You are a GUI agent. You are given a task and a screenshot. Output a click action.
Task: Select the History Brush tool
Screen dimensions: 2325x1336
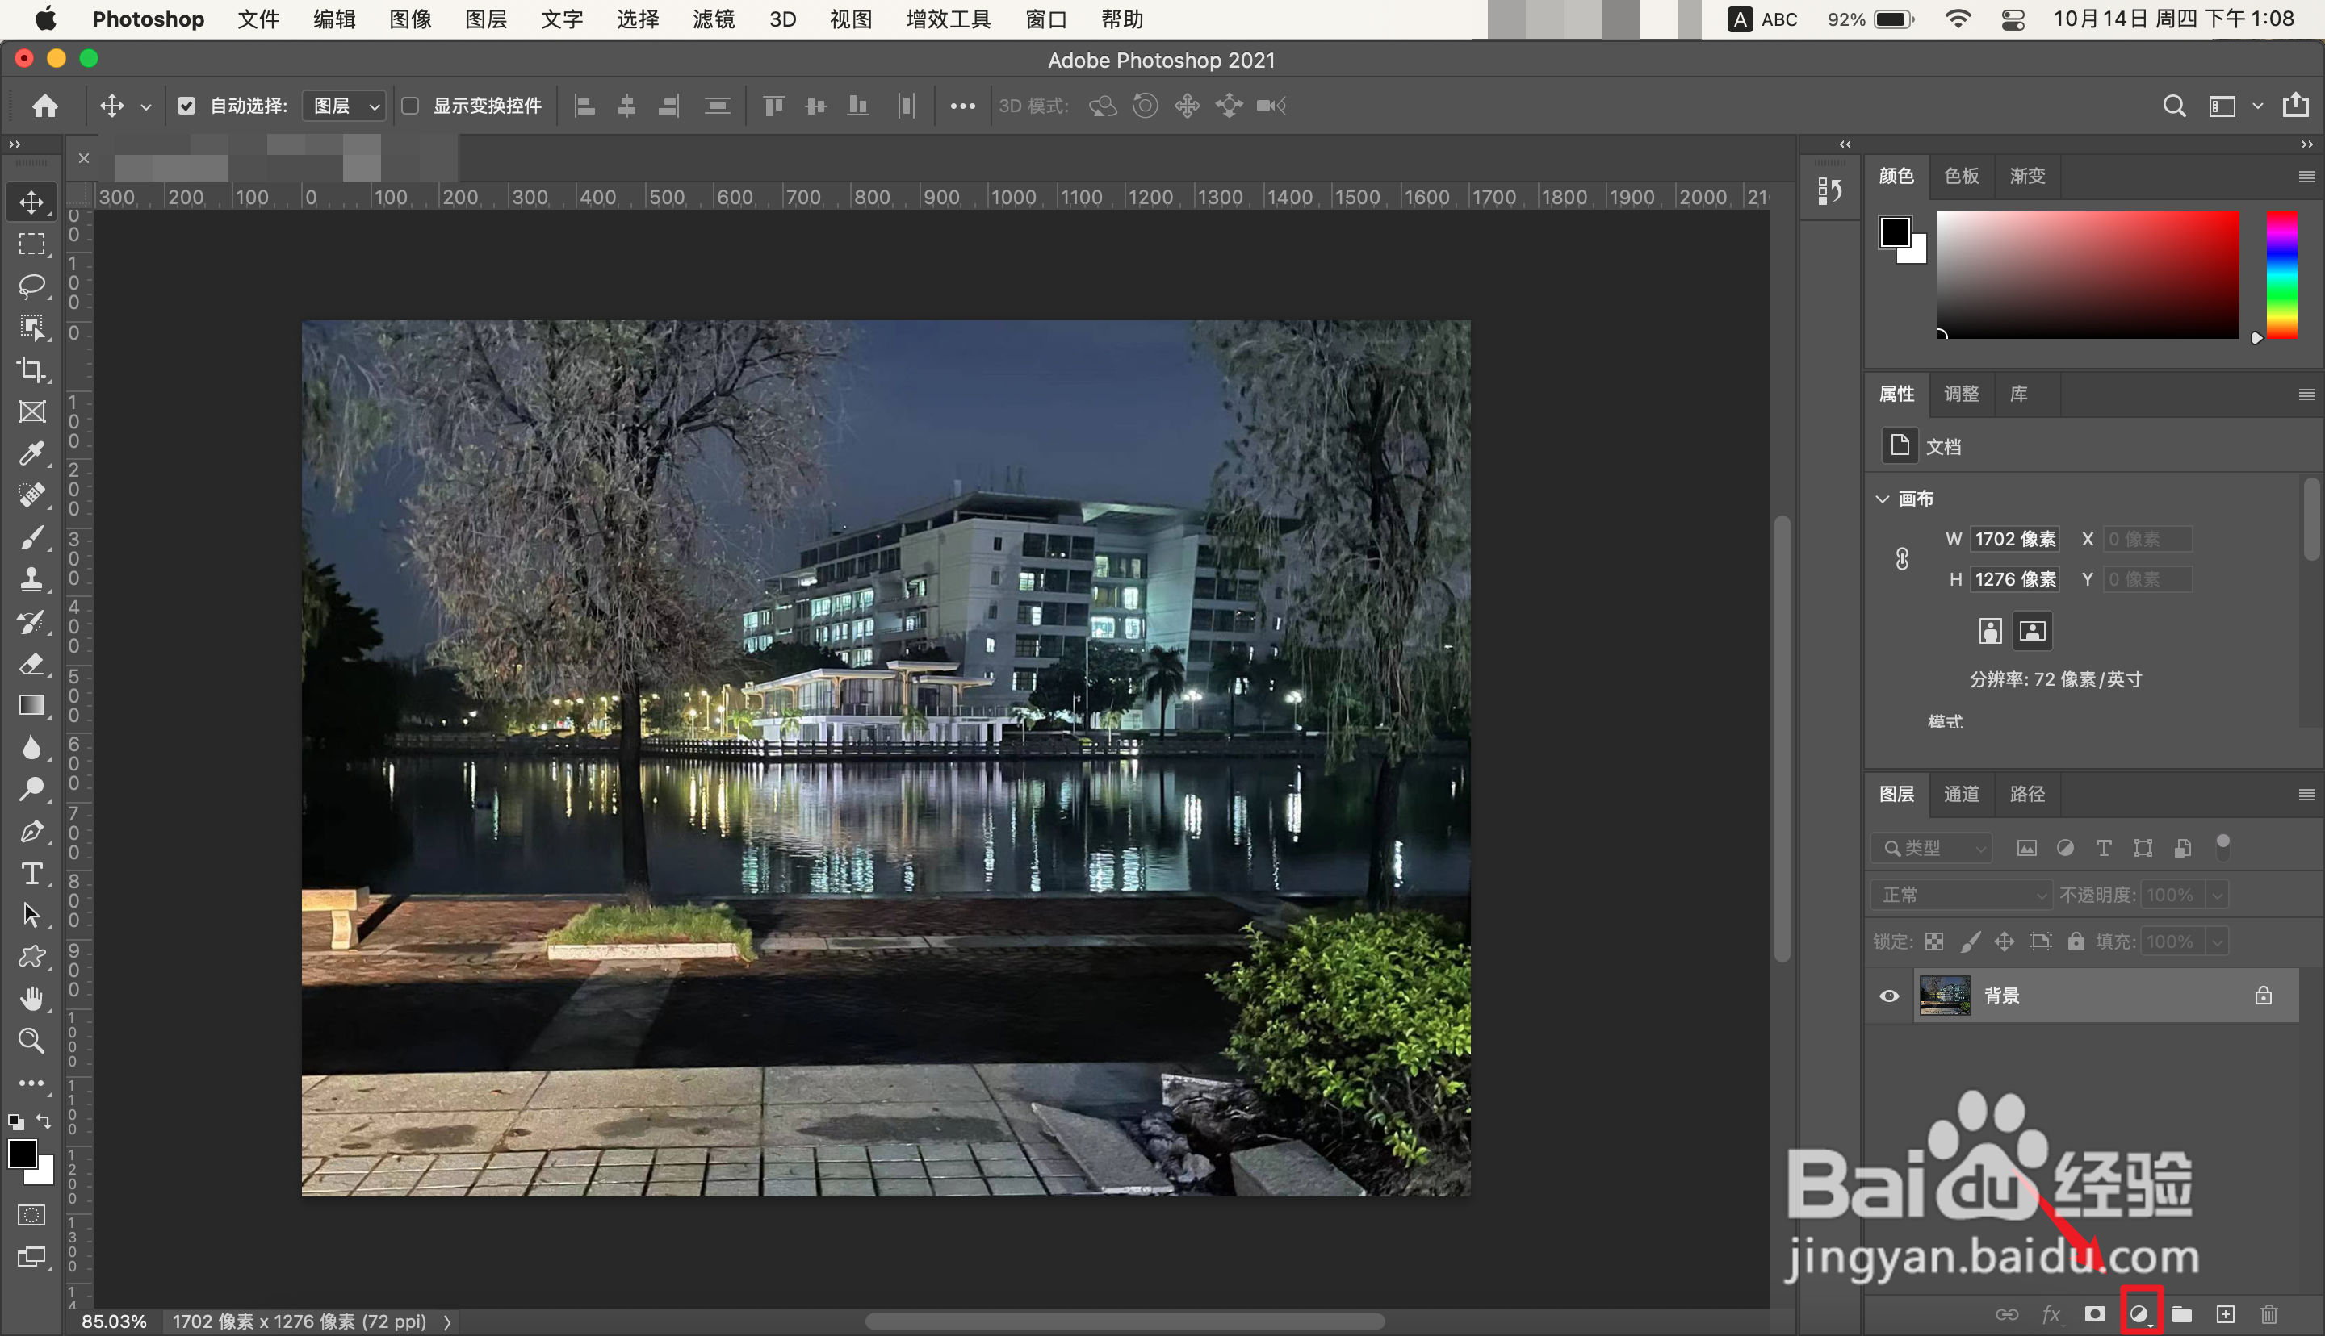pos(32,622)
